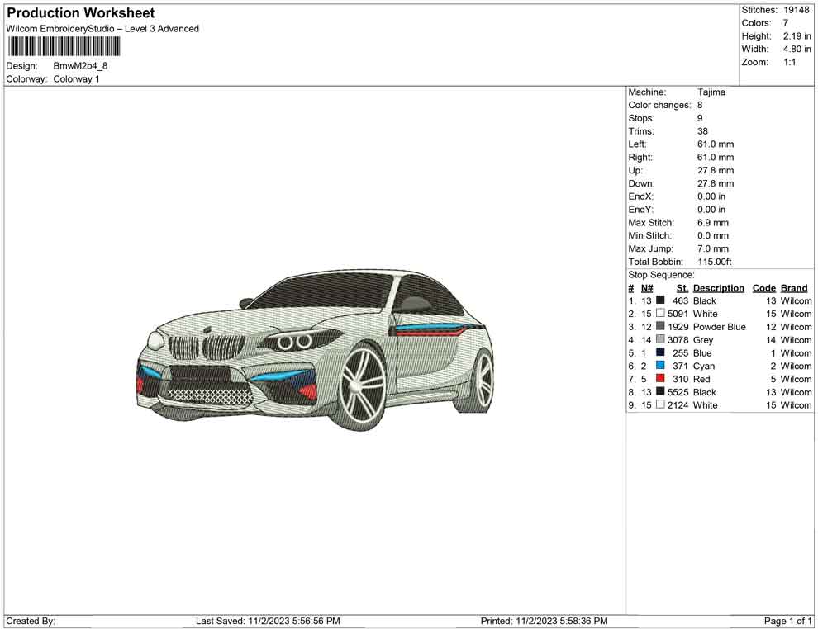Click the Stitches value 19148
818x629 pixels.
pyautogui.click(x=797, y=10)
